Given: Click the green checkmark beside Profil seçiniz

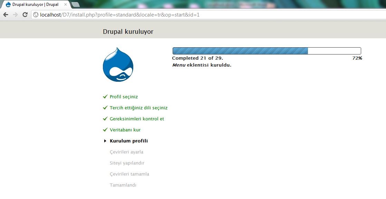Looking at the screenshot, I should coord(105,97).
